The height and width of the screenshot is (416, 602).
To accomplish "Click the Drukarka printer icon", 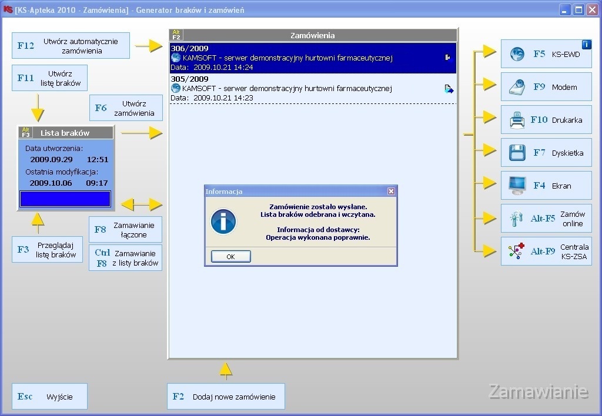I will click(x=517, y=120).
